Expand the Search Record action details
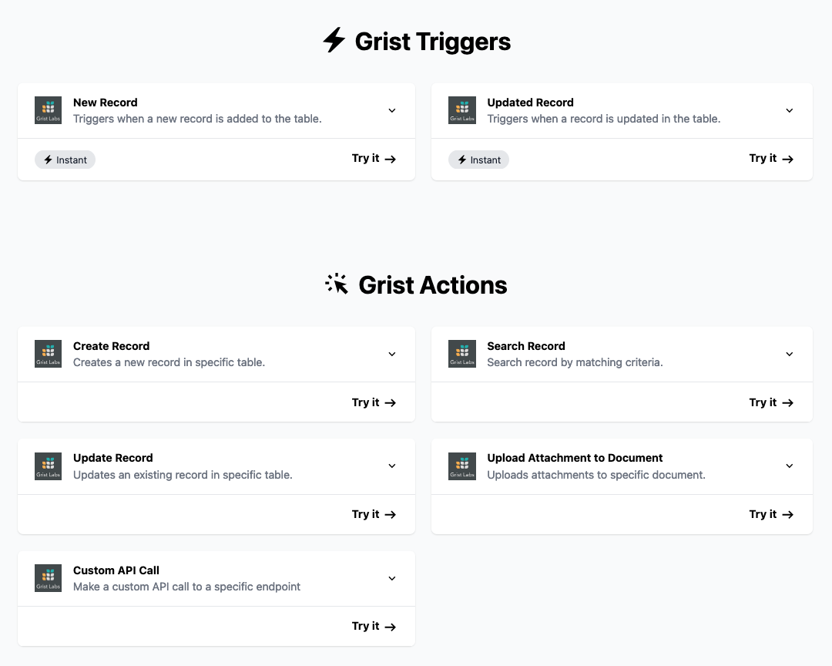The width and height of the screenshot is (832, 666). (789, 354)
